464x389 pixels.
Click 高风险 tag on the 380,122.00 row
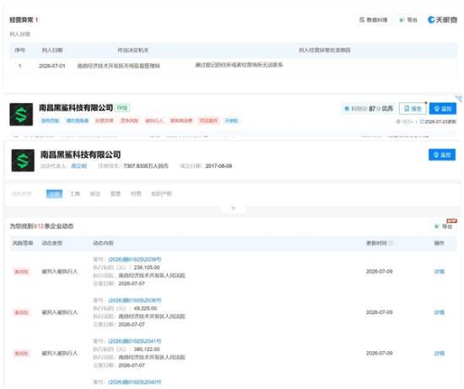(x=21, y=354)
